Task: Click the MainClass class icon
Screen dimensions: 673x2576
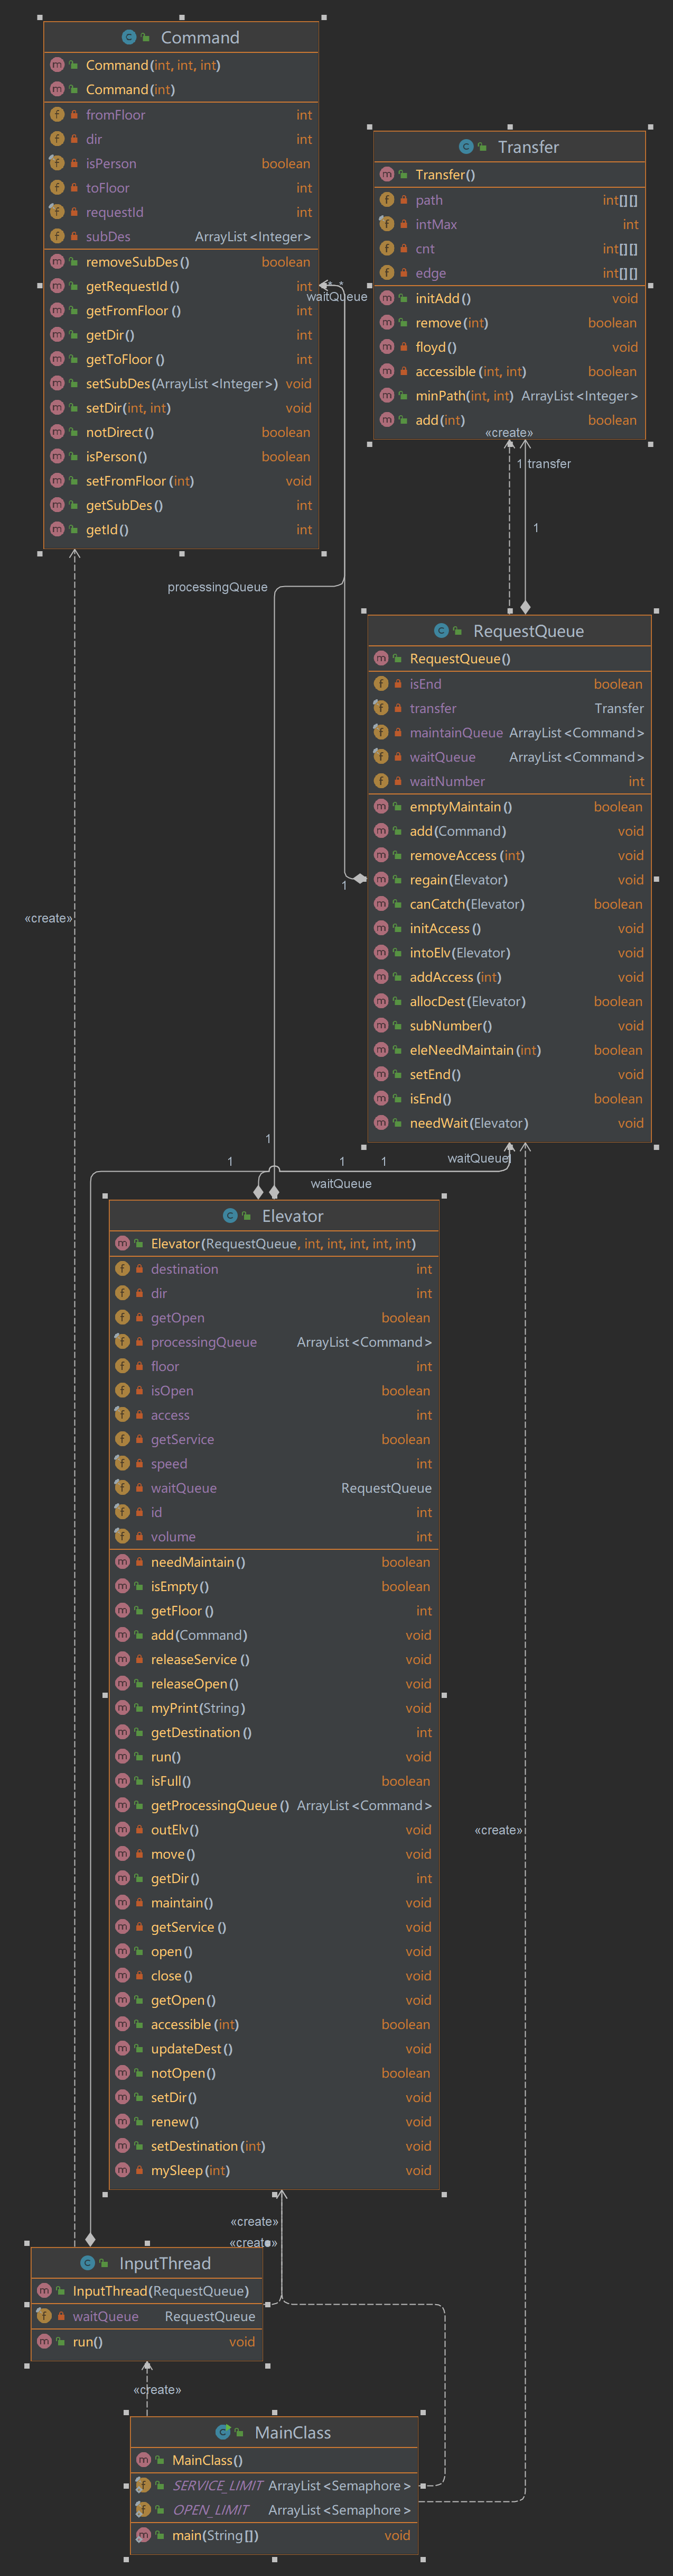Action: pos(223,2432)
